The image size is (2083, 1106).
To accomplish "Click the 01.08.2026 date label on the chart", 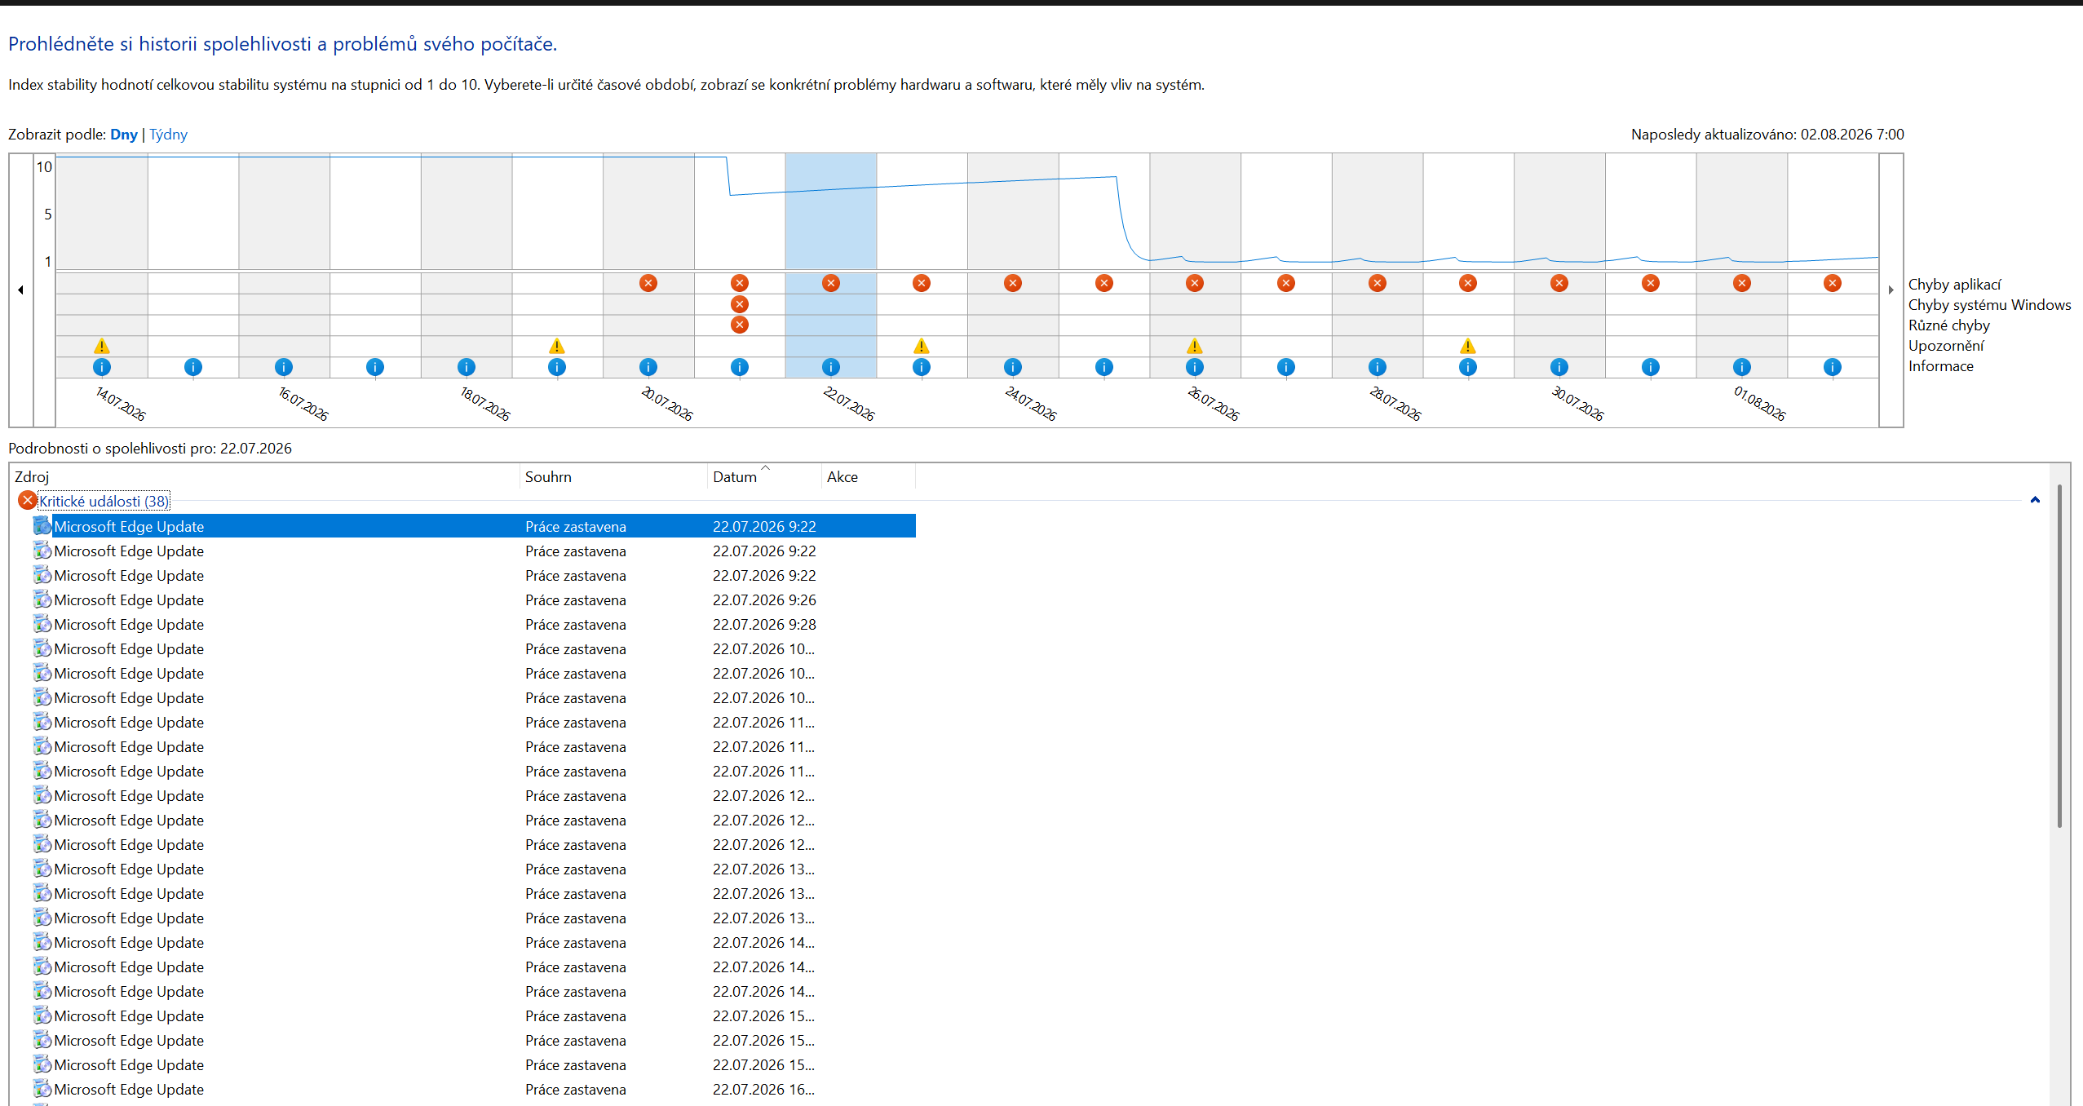I will (1759, 404).
